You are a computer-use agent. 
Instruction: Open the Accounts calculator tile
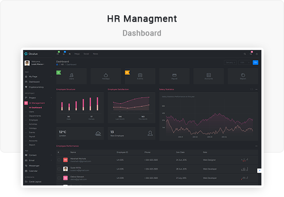click(208, 75)
